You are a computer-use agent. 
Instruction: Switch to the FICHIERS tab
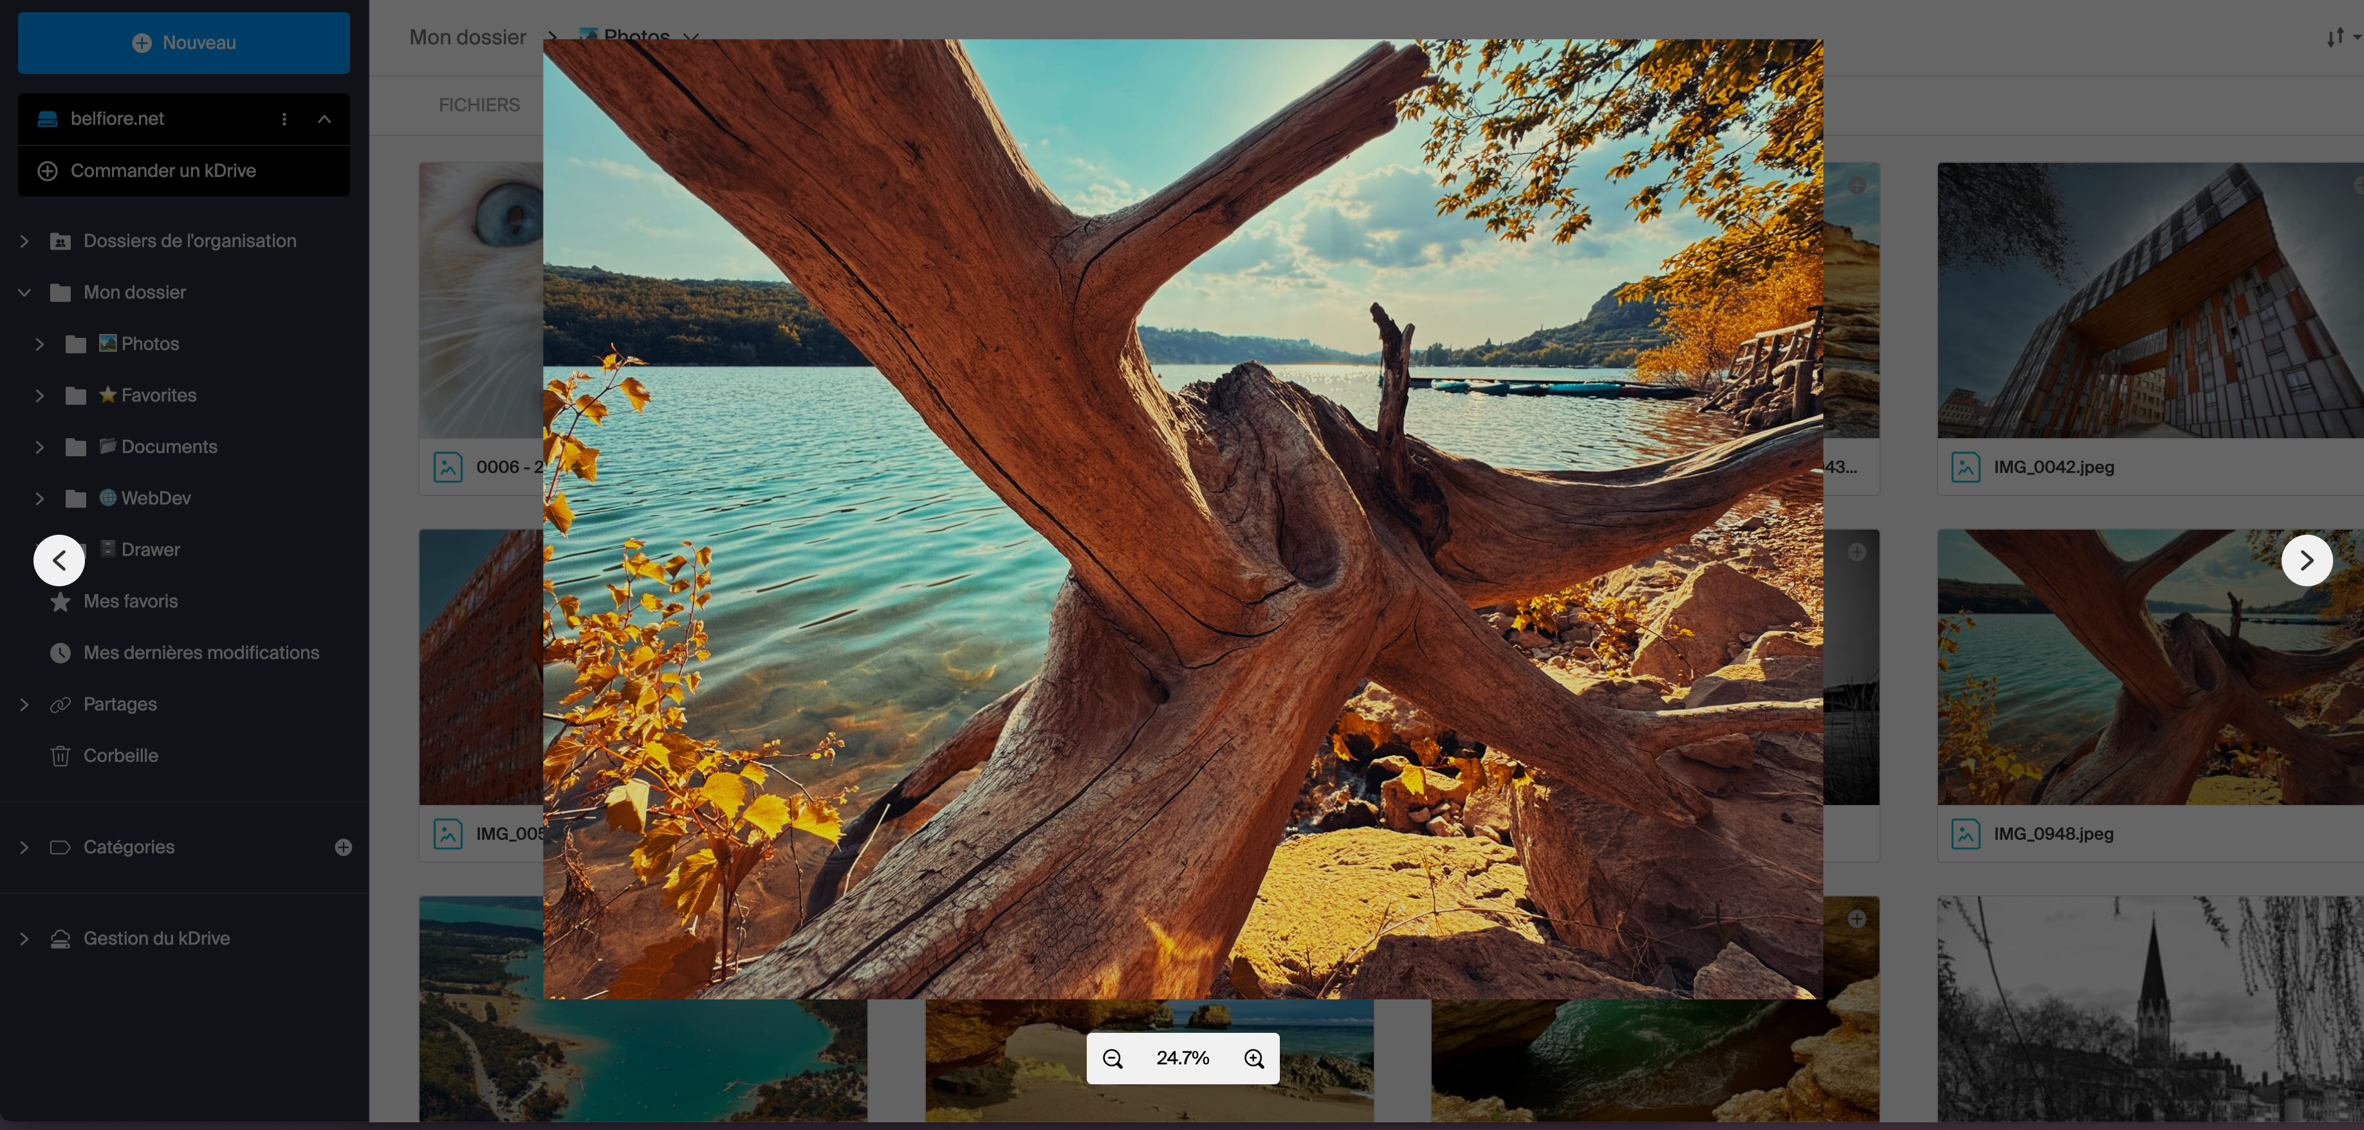pyautogui.click(x=479, y=106)
